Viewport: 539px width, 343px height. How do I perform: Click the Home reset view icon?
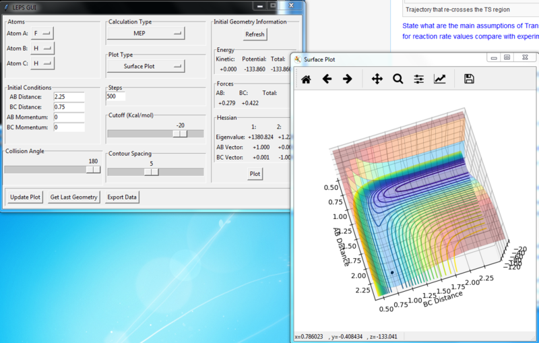[306, 79]
